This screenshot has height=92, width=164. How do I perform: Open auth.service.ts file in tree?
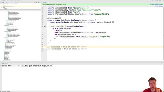click(x=11, y=22)
